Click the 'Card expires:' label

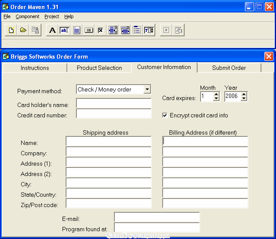click(x=179, y=98)
